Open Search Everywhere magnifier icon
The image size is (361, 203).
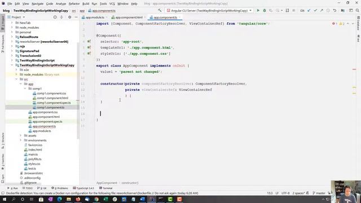(357, 11)
